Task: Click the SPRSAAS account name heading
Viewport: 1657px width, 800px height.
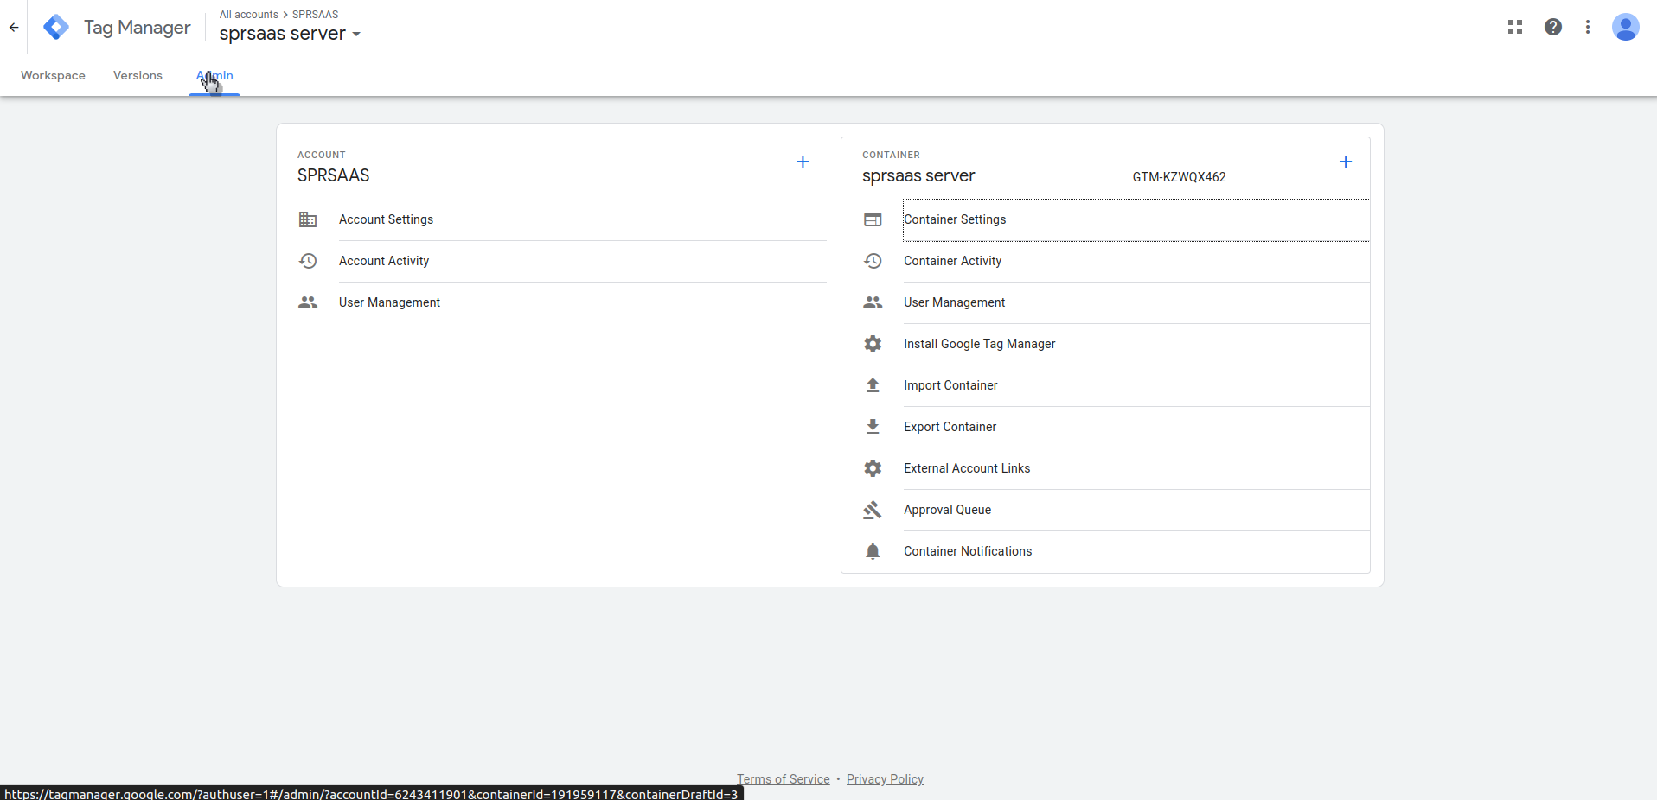Action: 333,175
